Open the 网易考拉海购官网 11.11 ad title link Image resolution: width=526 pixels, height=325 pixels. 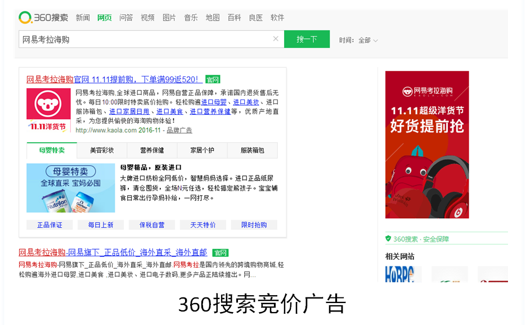point(114,79)
